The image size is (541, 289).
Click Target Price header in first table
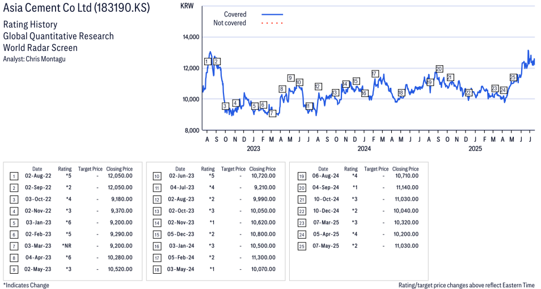click(x=90, y=169)
